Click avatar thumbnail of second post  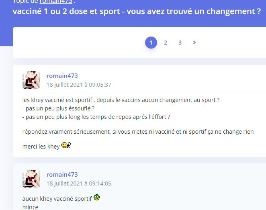point(31,179)
